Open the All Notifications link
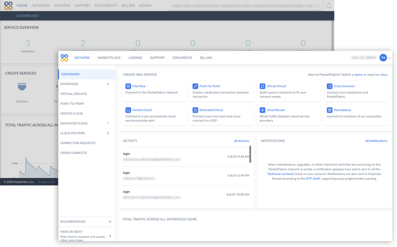The height and width of the screenshot is (247, 397). [376, 141]
